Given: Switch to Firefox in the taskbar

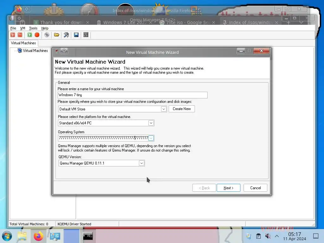Looking at the screenshot, I should pos(38,236).
